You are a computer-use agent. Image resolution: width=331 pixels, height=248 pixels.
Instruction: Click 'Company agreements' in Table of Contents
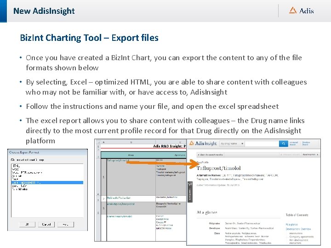coord(301,237)
